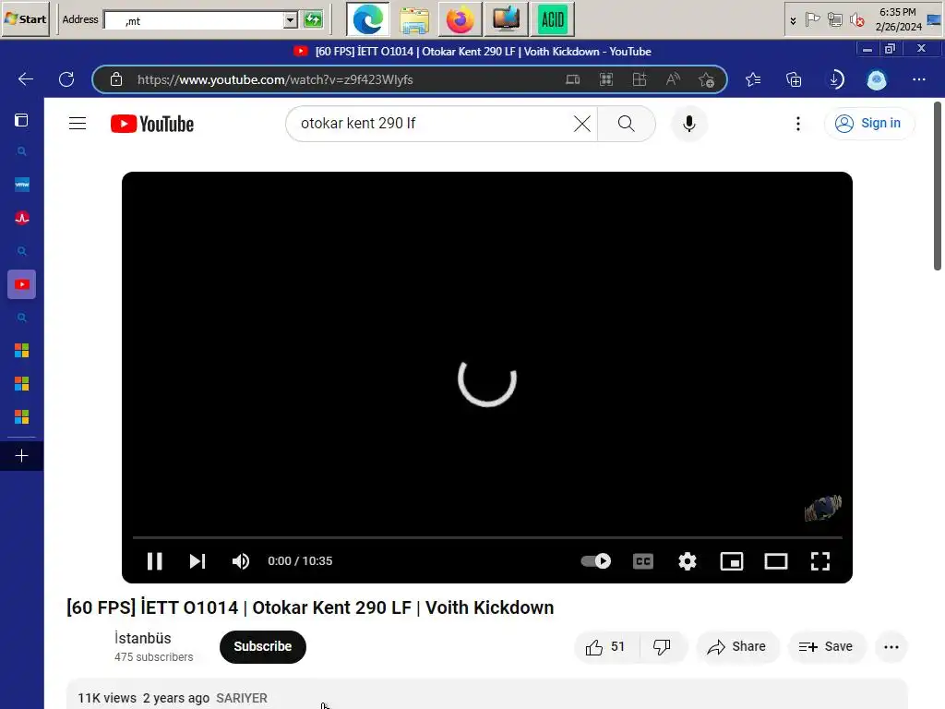This screenshot has height=709, width=945.
Task: Open the Edge profile avatar
Action: (877, 79)
